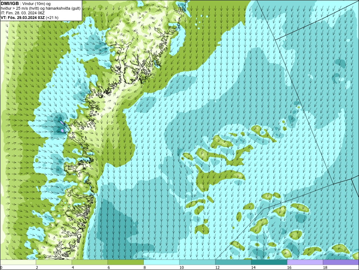This screenshot has width=359, height=270.
Task: Click the DMI/IGB title text
Action: [10, 4]
